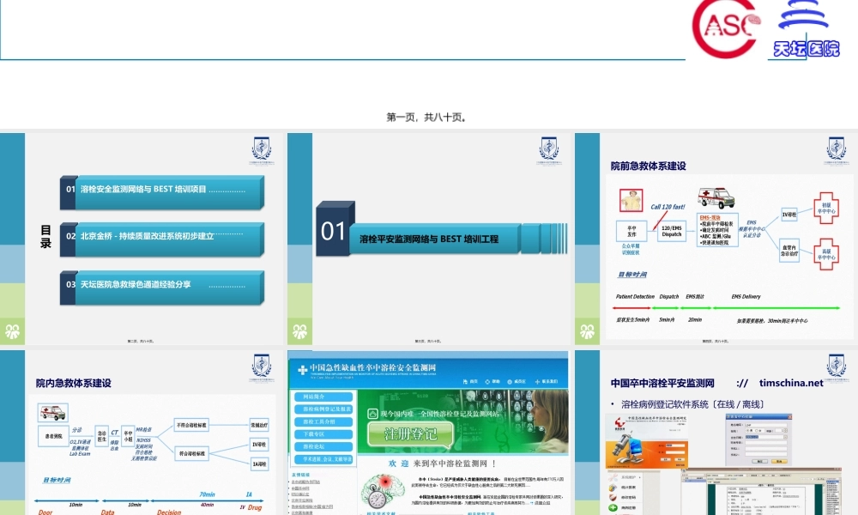Click the green 注册登记 registration button

(412, 434)
